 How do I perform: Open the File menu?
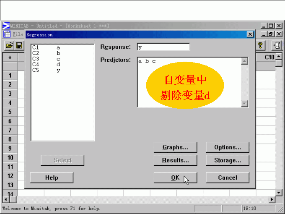point(18,34)
